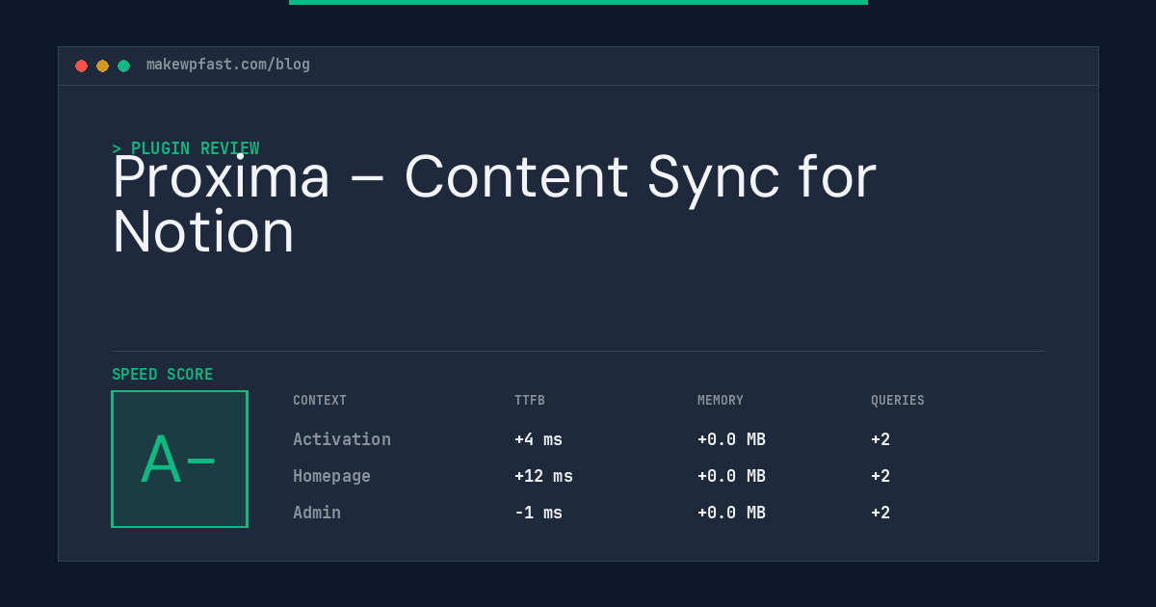Screen dimensions: 1156x607
Task: Click Homepage row memory '+0.0 MB'
Action: (731, 476)
